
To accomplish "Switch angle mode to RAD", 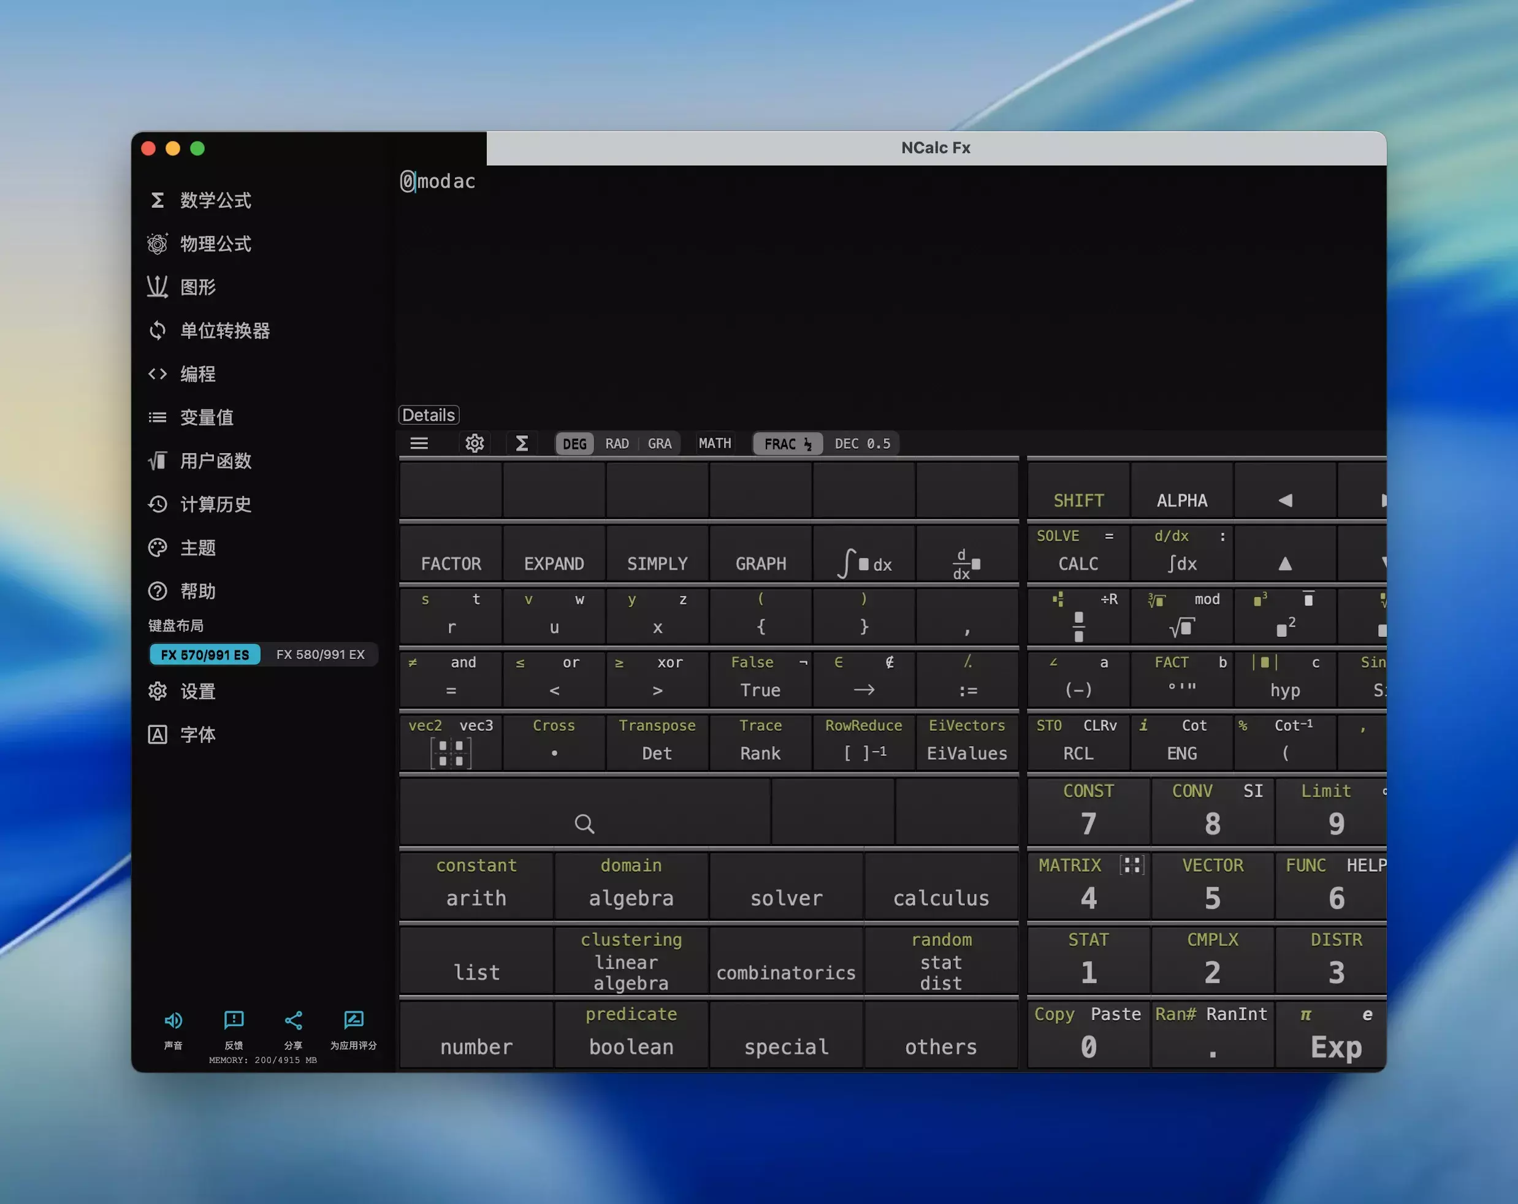I will click(617, 444).
